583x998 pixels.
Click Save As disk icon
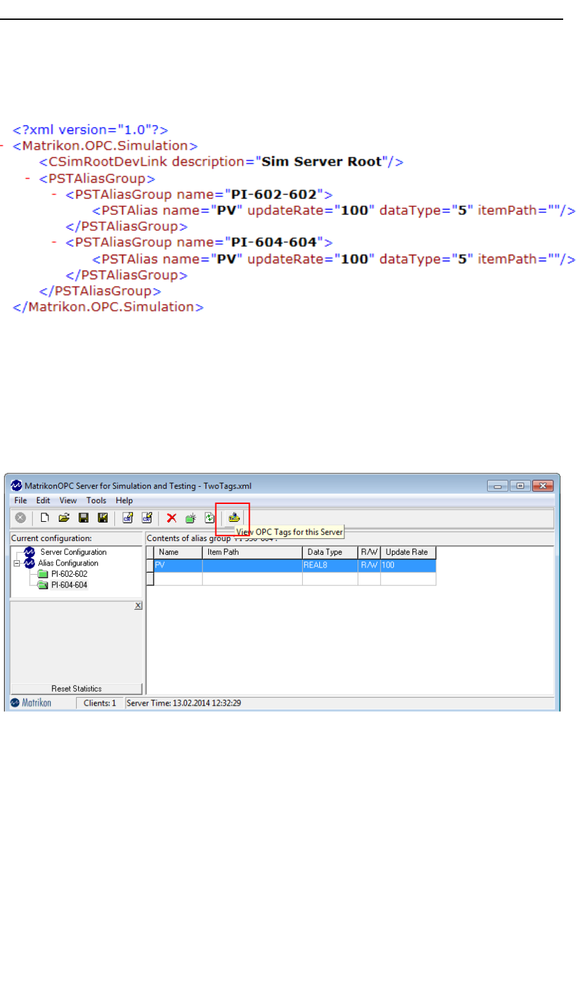[x=103, y=518]
